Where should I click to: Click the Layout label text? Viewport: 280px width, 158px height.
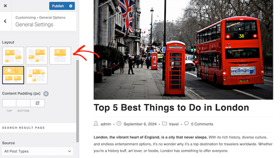(8, 42)
